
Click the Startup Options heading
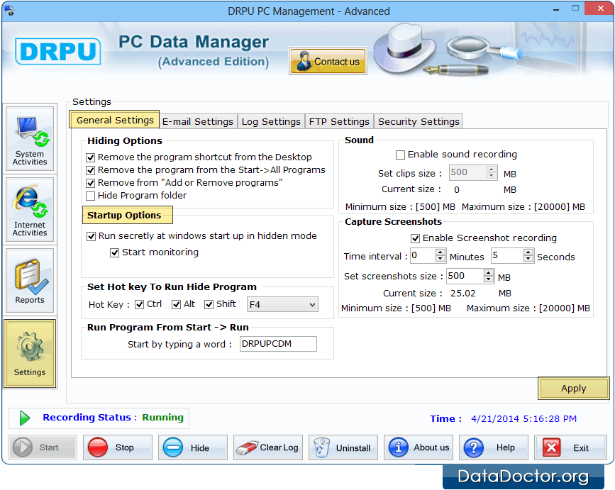coord(124,215)
